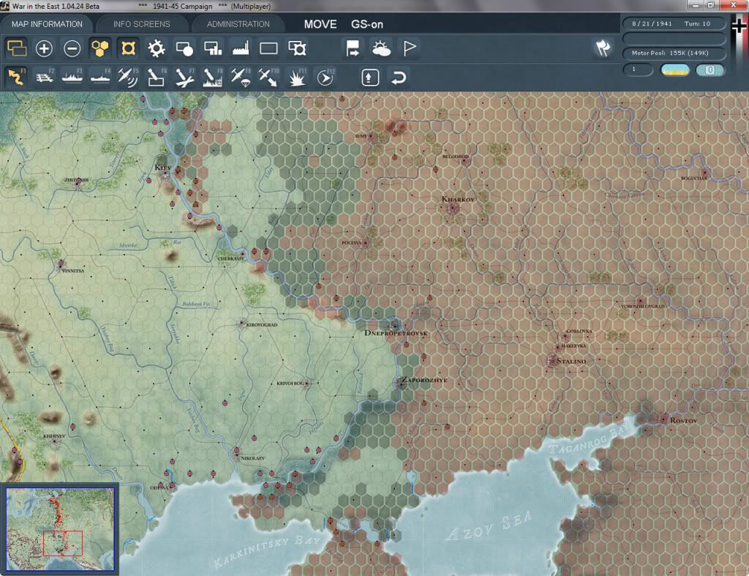Click the F11 explosion icon
Image resolution: width=749 pixels, height=576 pixels.
coord(297,78)
